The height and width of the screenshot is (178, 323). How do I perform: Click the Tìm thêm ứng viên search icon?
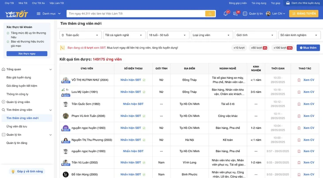(3, 110)
